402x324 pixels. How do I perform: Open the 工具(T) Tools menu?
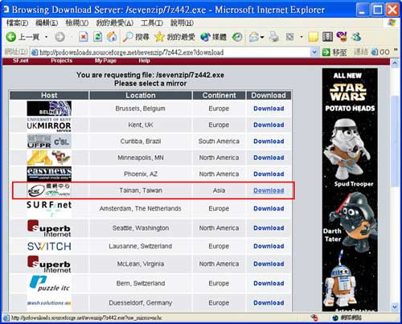(x=152, y=23)
